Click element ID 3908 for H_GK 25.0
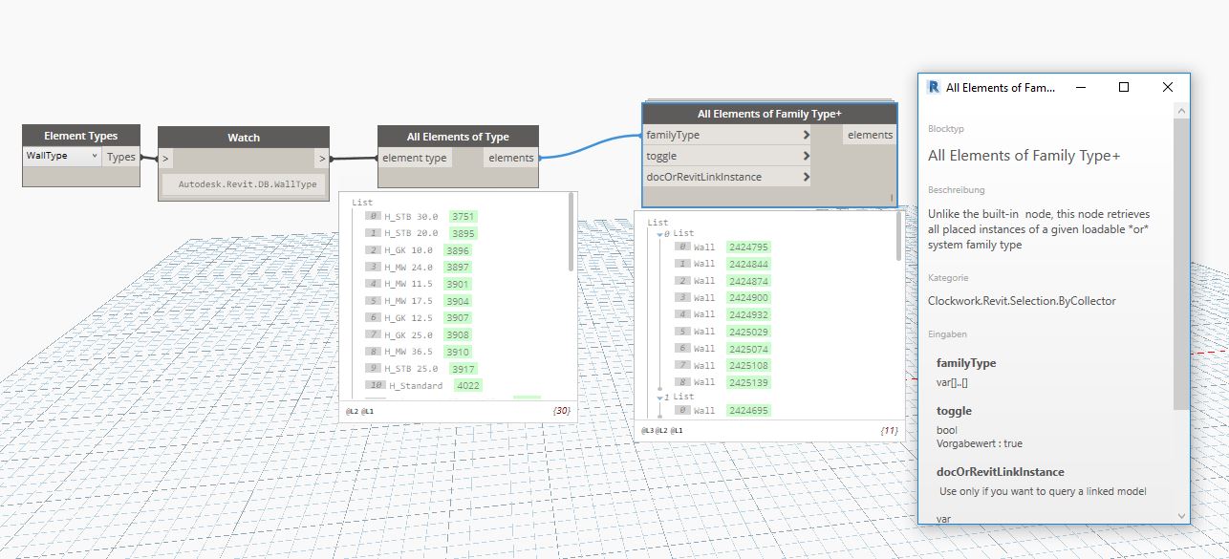Screen dimensions: 1229x559 457,334
